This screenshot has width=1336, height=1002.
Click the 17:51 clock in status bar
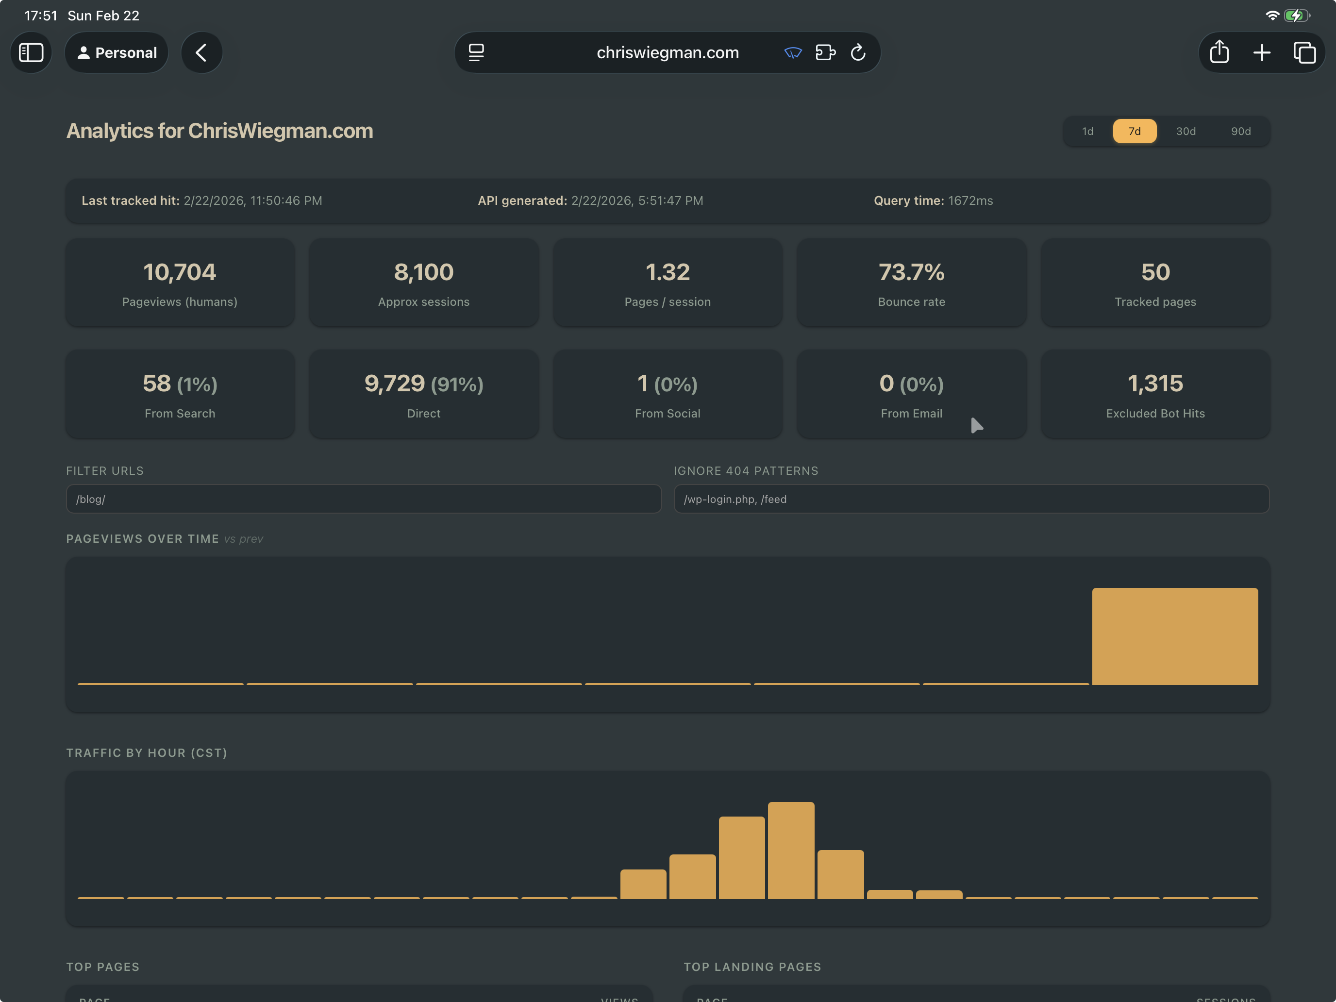(40, 16)
